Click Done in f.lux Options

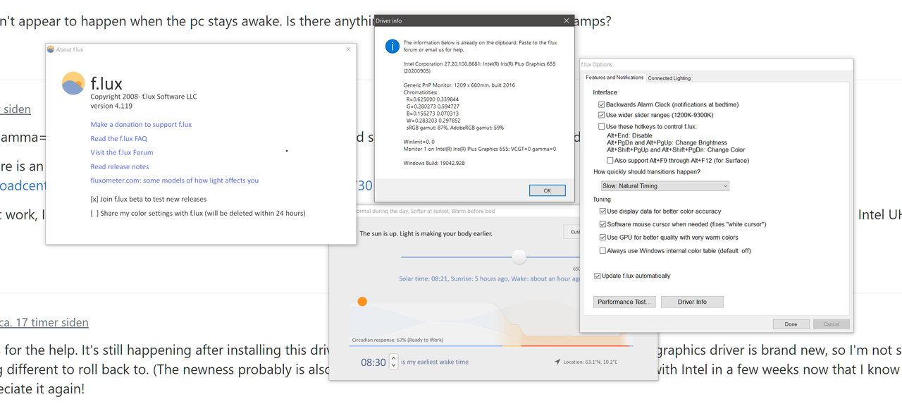(x=791, y=324)
